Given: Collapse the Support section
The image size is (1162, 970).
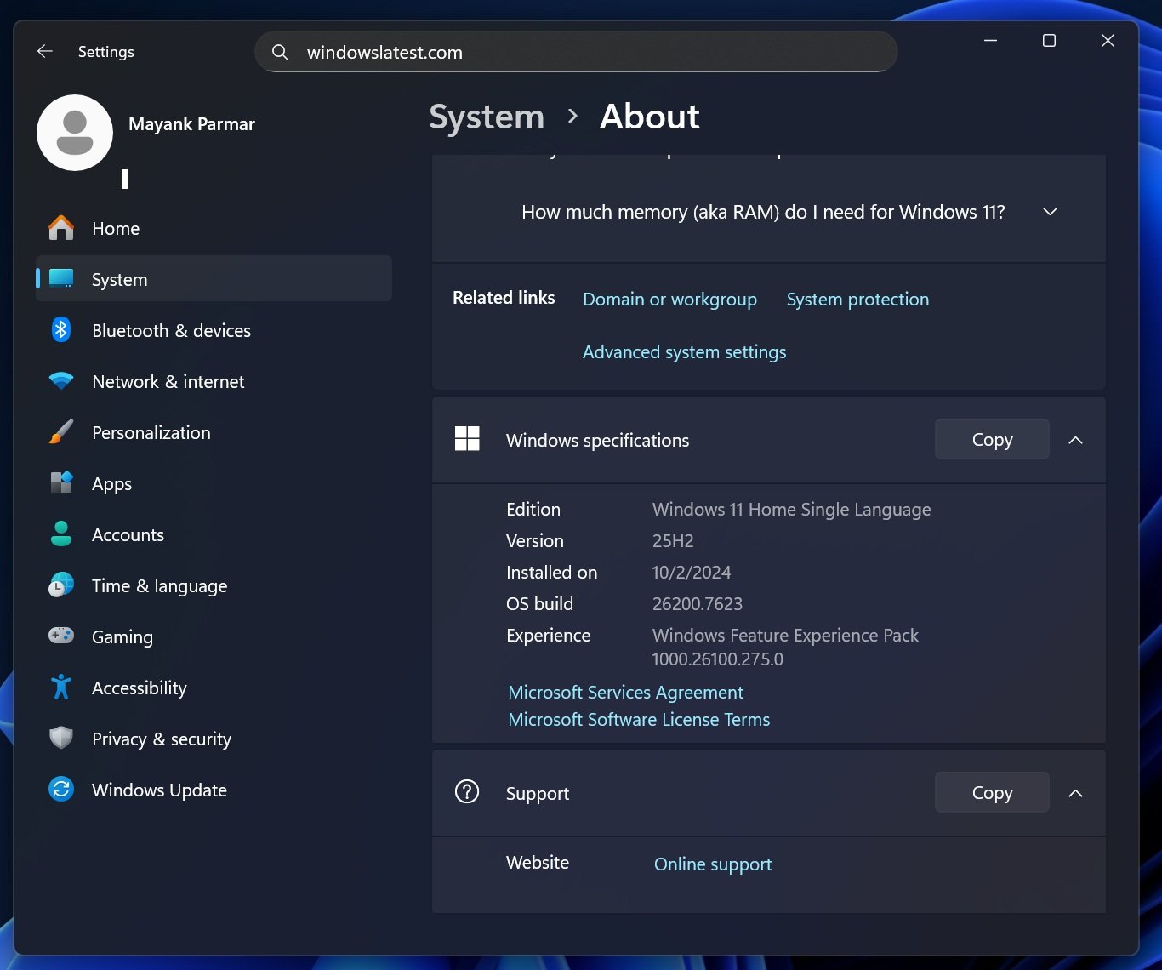Looking at the screenshot, I should [1074, 792].
